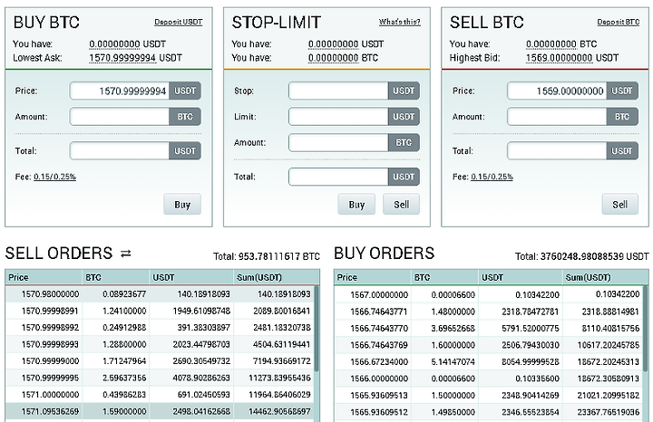653x422 pixels.
Task: Select buy order priced 1566.74643770
Action: point(489,328)
